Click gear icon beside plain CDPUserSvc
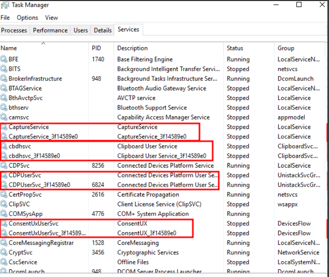329x277 pixels. 4,175
